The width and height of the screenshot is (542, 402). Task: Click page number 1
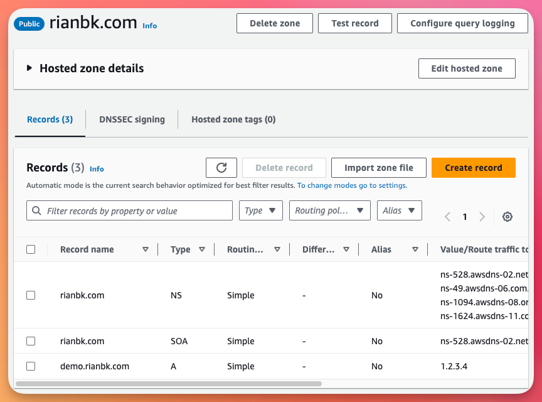click(x=465, y=217)
